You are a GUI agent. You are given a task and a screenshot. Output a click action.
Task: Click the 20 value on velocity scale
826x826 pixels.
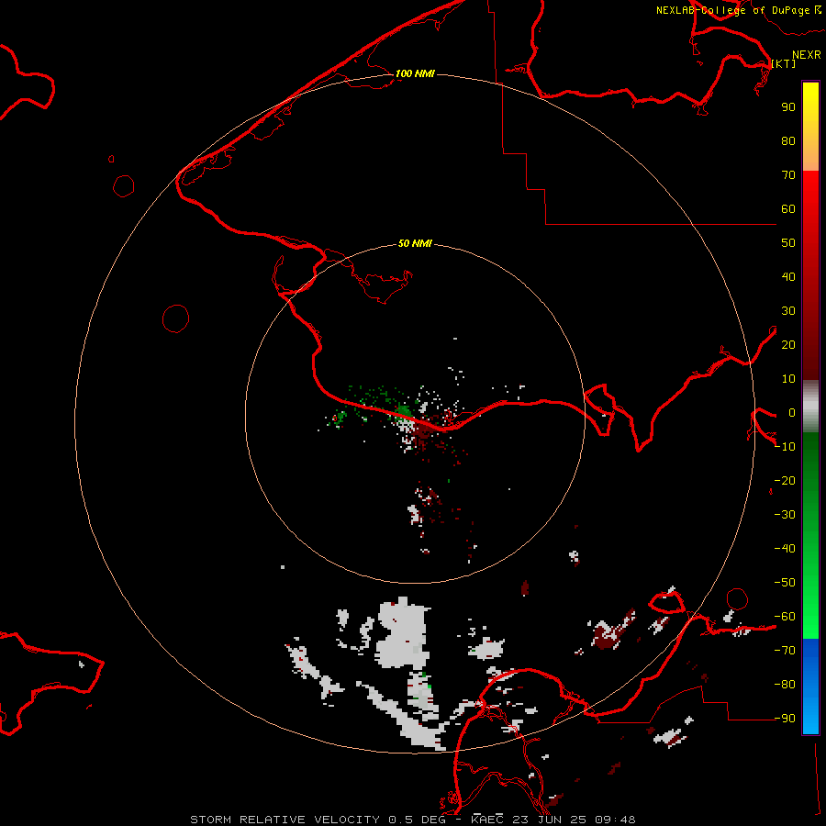click(x=788, y=345)
